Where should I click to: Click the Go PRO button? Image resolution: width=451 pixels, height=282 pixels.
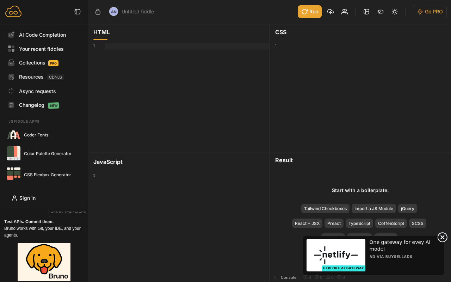(430, 12)
